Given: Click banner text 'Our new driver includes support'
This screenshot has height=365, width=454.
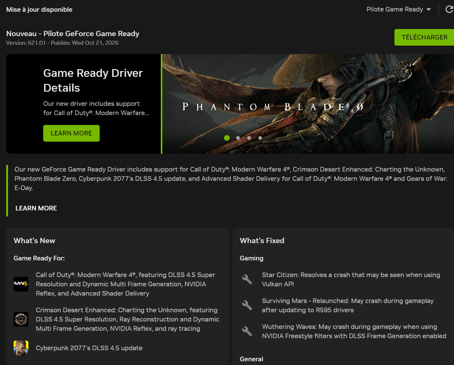Looking at the screenshot, I should click(96, 108).
